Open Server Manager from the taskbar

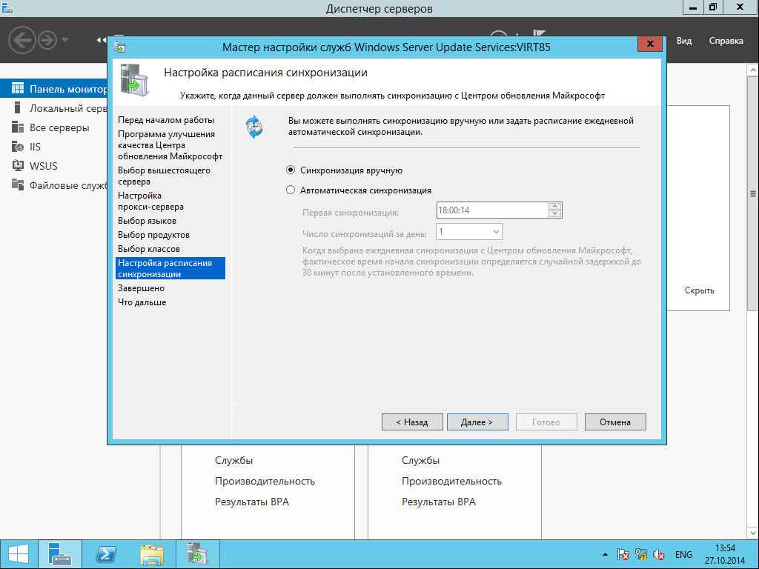click(60, 554)
